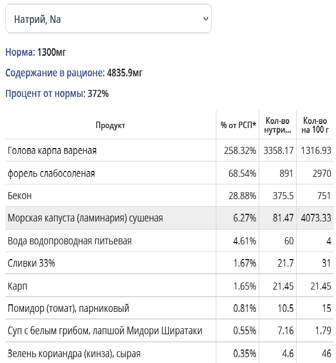Select Зелень кориандра (кинза), сырая row

point(169,353)
